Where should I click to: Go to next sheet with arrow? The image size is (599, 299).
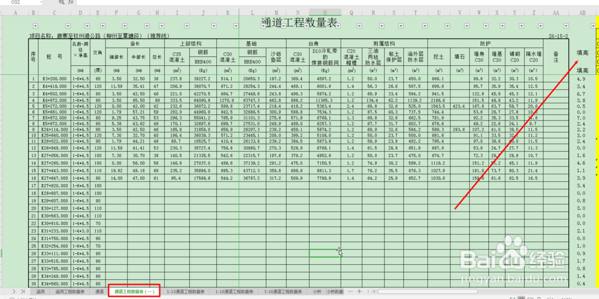(x=14, y=292)
